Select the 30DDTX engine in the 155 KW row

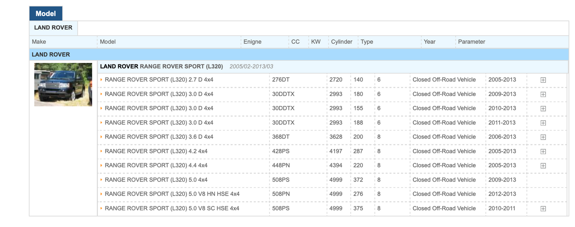pos(283,108)
